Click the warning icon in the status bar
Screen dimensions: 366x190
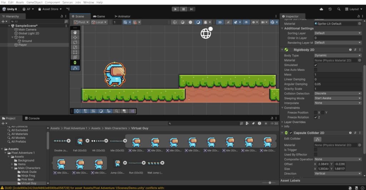pos(3,188)
